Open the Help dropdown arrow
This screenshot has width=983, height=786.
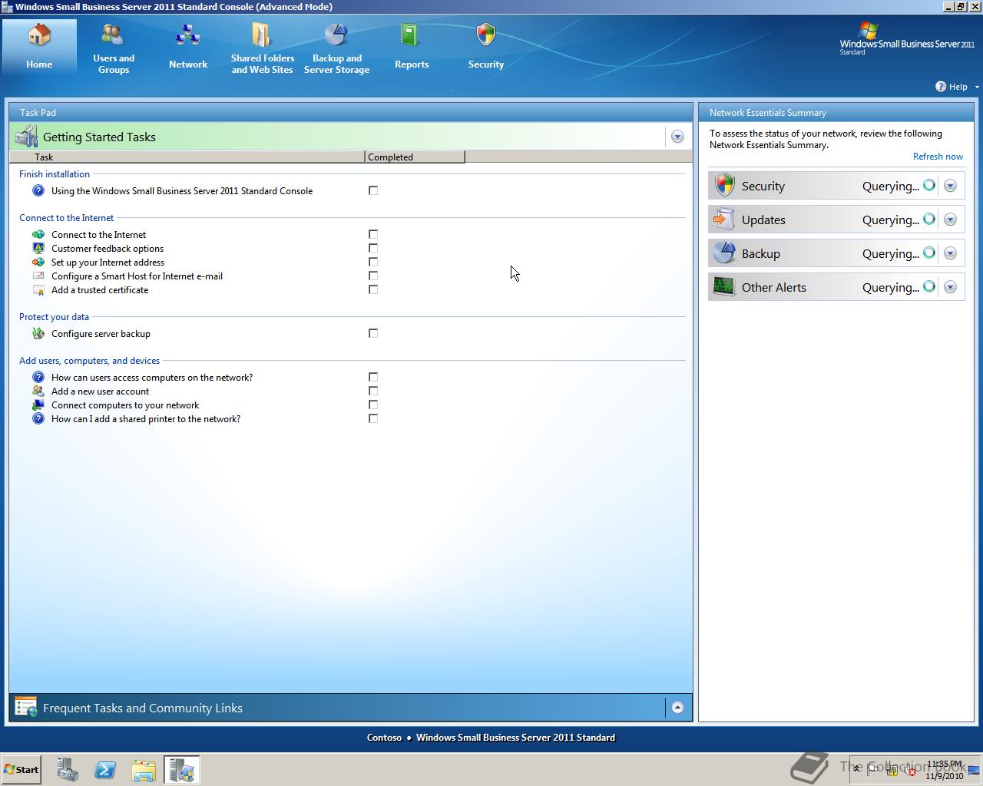tap(977, 87)
